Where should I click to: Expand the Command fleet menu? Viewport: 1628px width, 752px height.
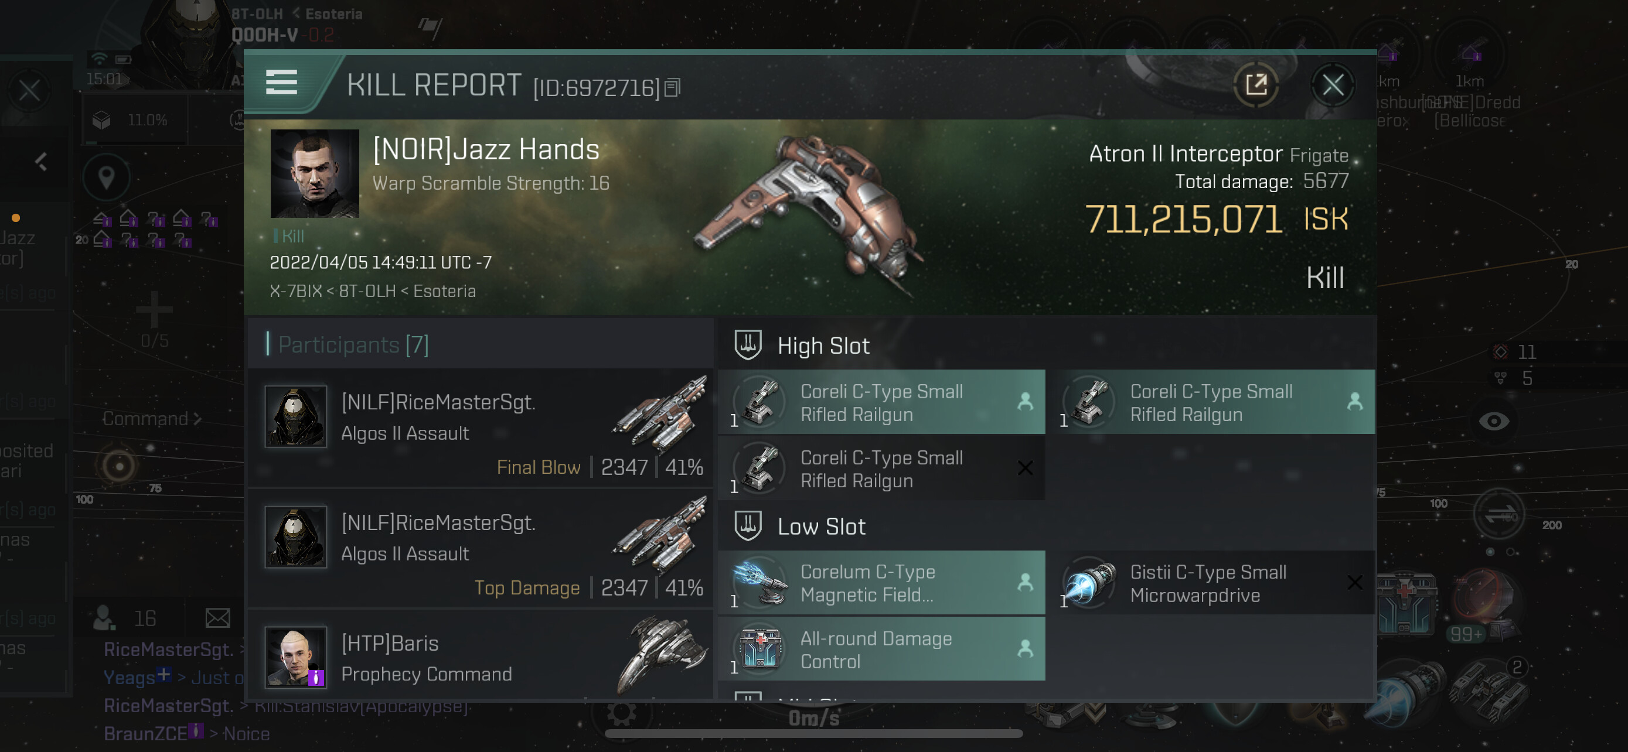[x=152, y=419]
